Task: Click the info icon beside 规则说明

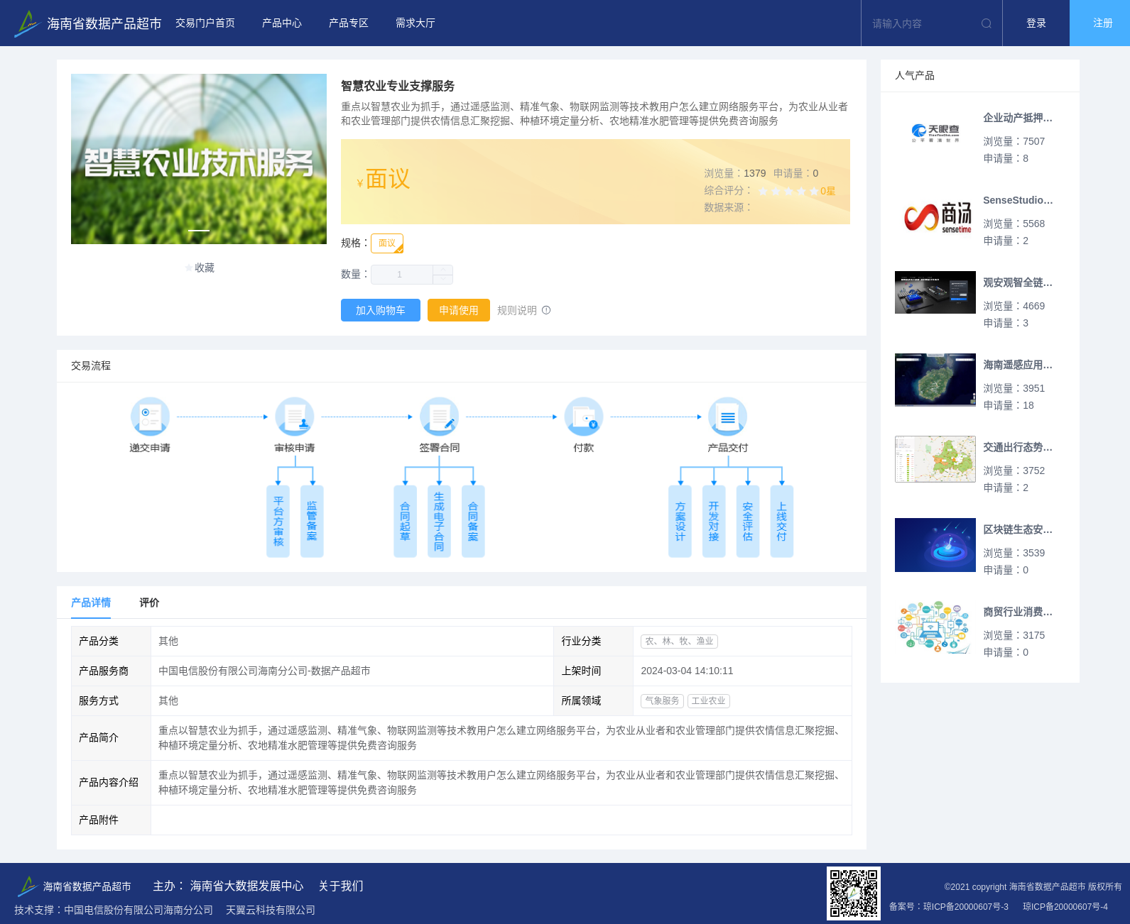Action: (546, 310)
